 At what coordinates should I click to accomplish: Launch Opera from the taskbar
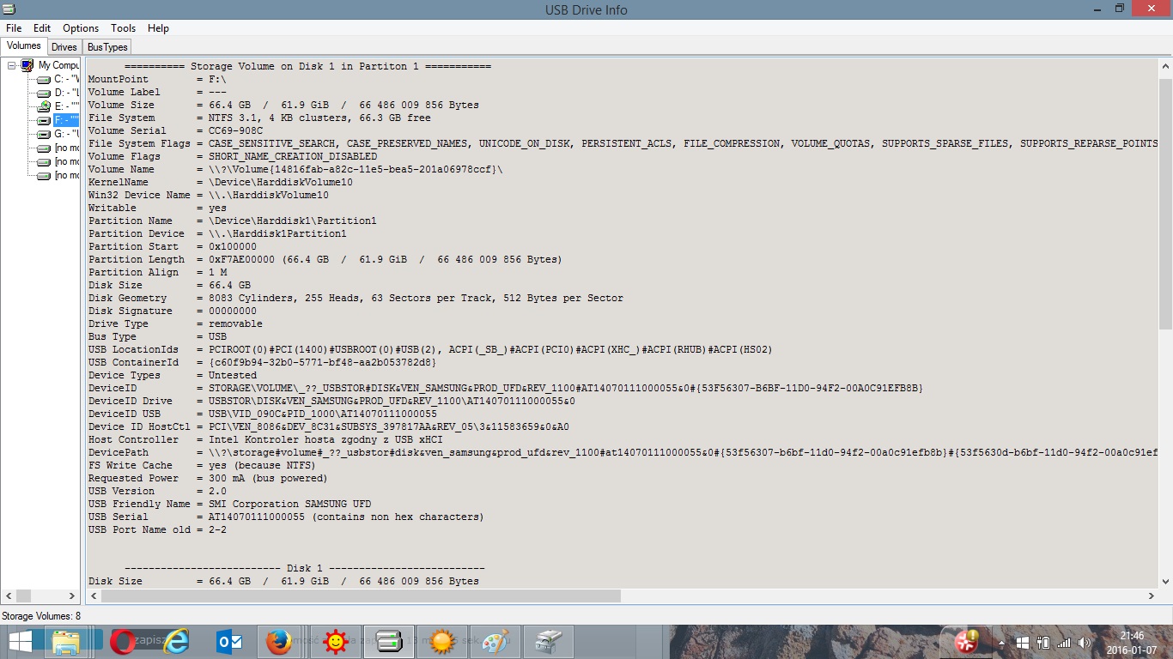point(122,641)
